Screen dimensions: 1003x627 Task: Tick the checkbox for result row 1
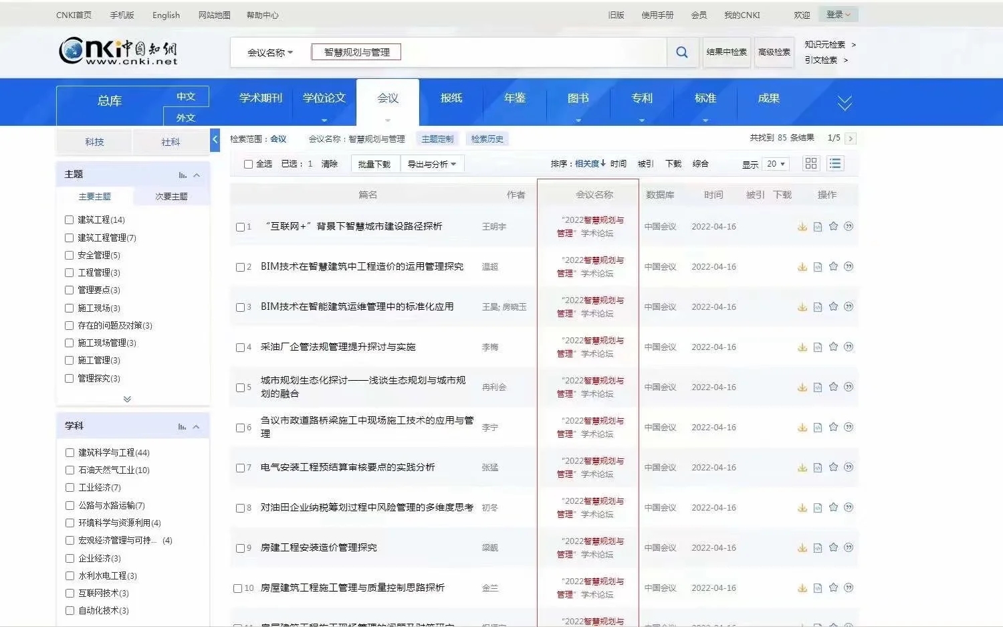click(x=240, y=227)
